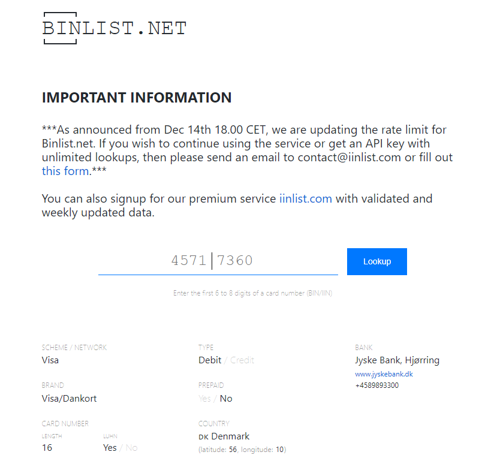This screenshot has width=482, height=464.
Task: Click the Denmark country name
Action: (x=230, y=436)
